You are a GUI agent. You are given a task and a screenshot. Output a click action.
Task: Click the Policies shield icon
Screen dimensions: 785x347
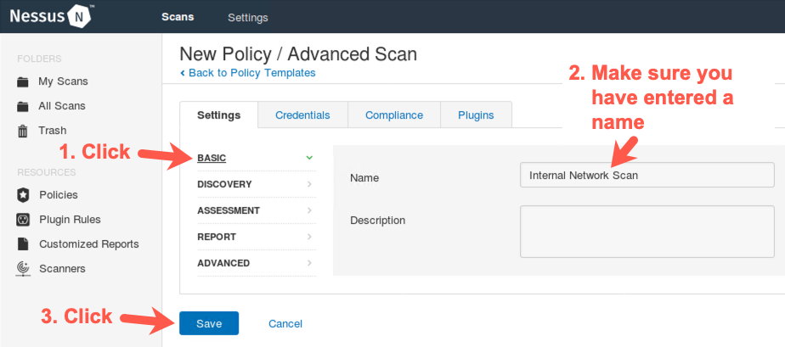(23, 195)
